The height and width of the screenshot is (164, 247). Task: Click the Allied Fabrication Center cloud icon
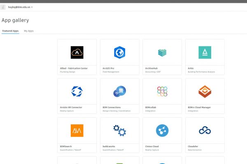[x=77, y=52]
